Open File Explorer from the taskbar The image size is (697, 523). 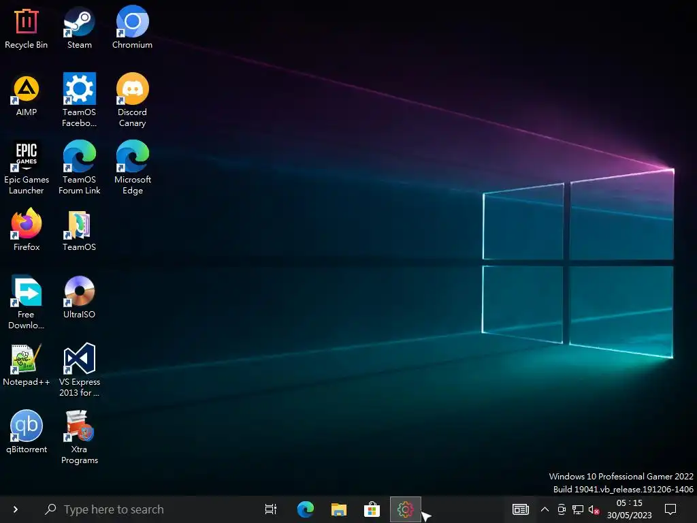point(339,509)
